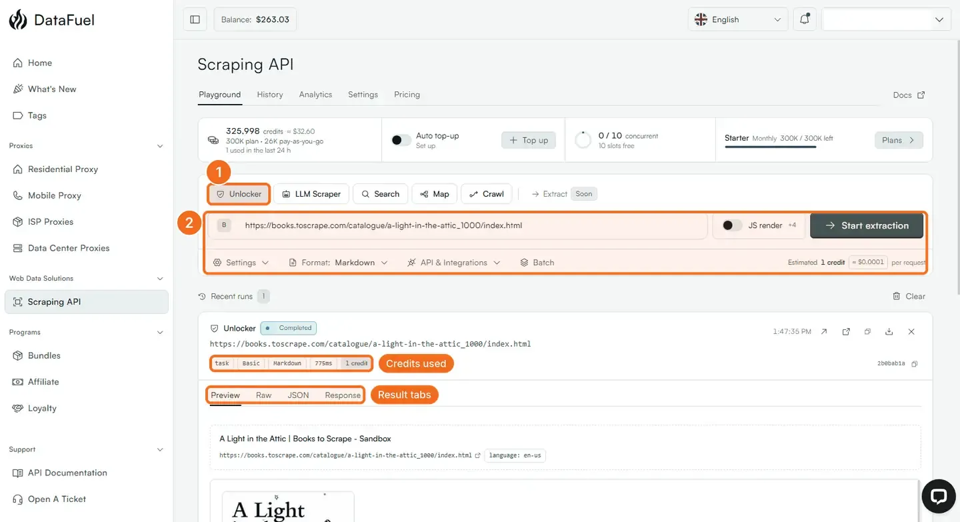The height and width of the screenshot is (522, 960).
Task: Click the Top up button
Action: [529, 140]
